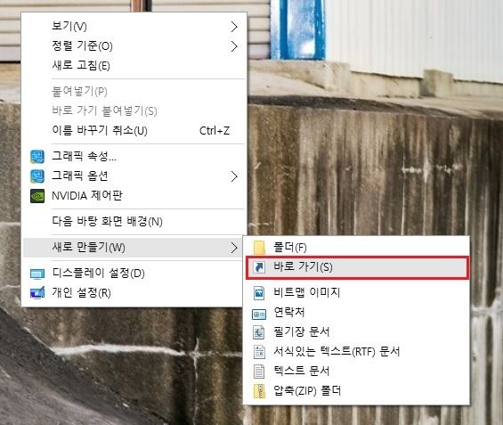Viewport: 503px width, 425px height.
Task: Expand the 그래픽 옵션 submenu arrow
Action: pos(234,176)
